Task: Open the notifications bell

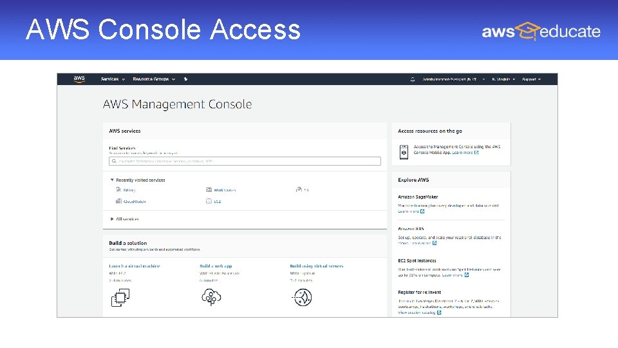Action: [x=413, y=79]
